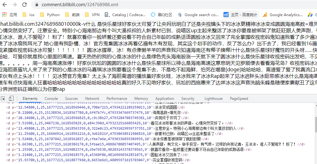Switch to the Lighthouse tab
The width and height of the screenshot is (317, 164).
[x=213, y=99]
